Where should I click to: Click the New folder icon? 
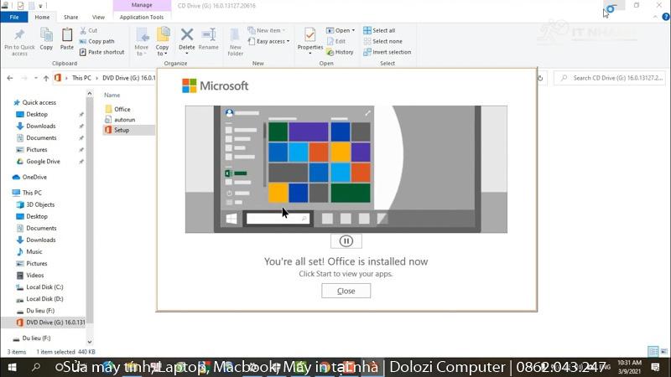click(236, 35)
